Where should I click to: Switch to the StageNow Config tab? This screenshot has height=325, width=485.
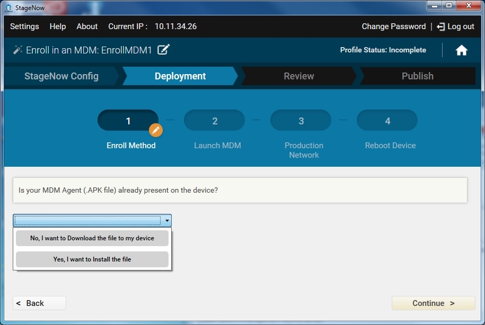pos(61,76)
